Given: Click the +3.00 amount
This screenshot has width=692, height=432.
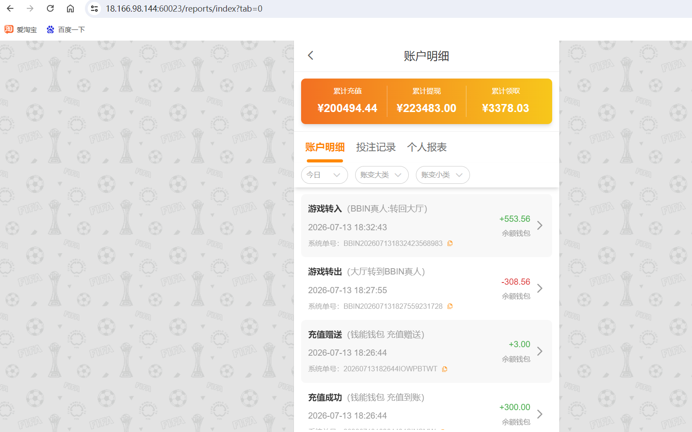Looking at the screenshot, I should click(x=520, y=344).
